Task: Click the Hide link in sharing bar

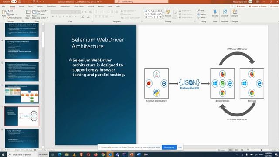Action: coord(180,147)
